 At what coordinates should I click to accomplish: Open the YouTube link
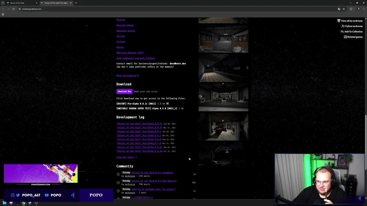[121, 41]
